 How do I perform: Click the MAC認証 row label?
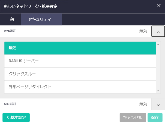click(10, 104)
